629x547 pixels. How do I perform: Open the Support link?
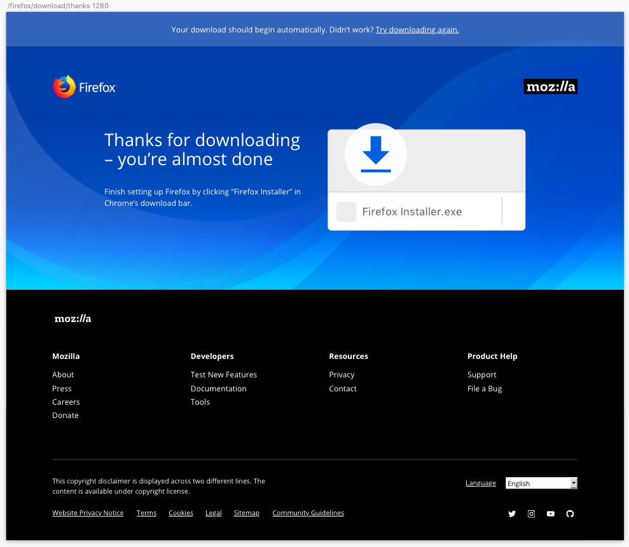tap(482, 375)
